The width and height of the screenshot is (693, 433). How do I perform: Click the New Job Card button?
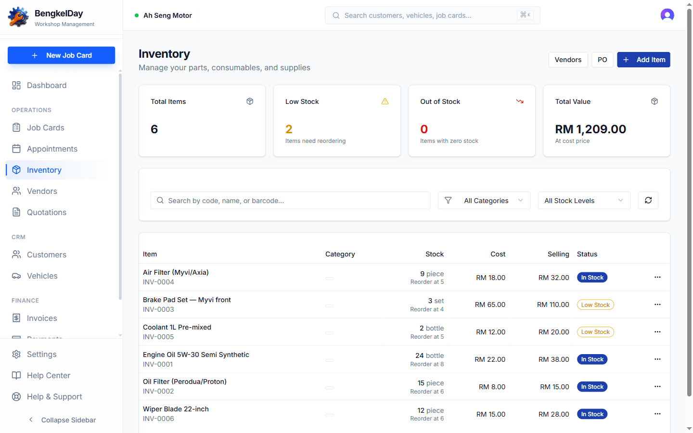pos(61,55)
